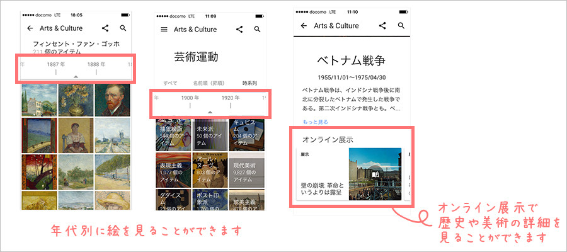
Task: Open the hamburger menu on the 芸術運動 screen
Action: (164, 30)
